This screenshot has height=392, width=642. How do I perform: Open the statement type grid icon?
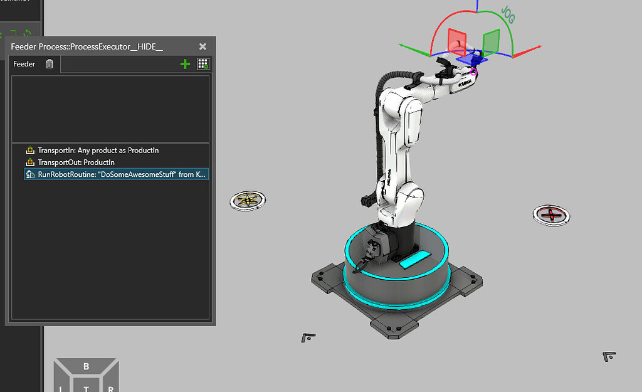(x=203, y=63)
